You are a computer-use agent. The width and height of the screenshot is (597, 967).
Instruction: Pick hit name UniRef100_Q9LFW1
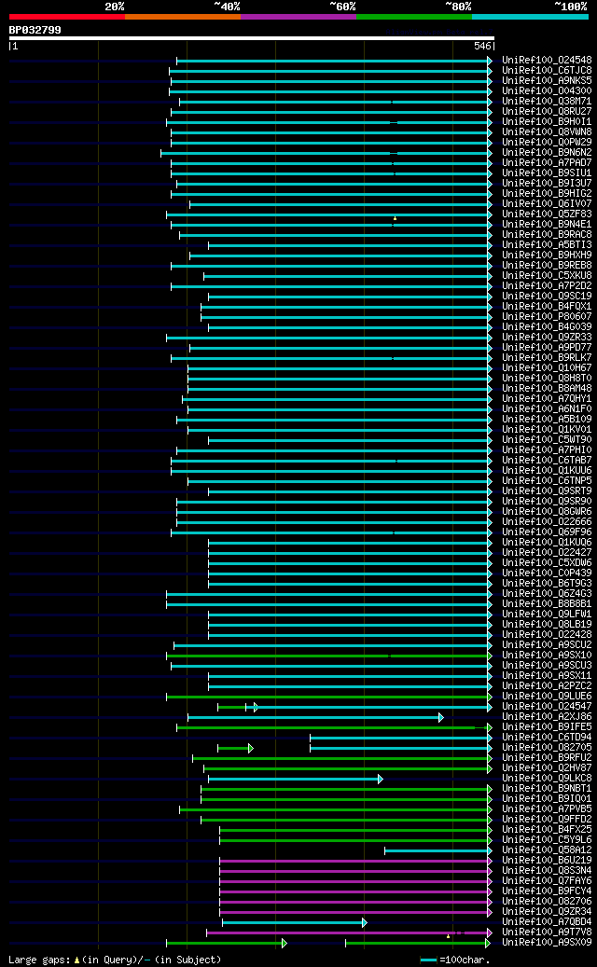(x=547, y=614)
